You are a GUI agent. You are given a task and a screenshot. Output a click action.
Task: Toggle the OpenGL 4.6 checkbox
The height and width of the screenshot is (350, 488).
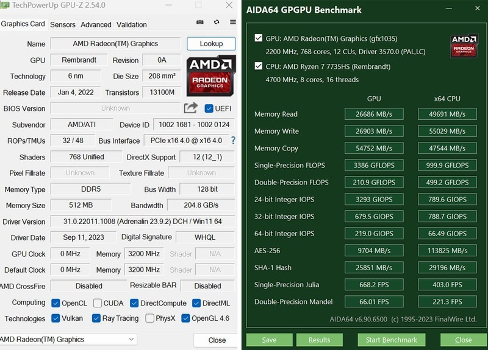[x=185, y=318]
